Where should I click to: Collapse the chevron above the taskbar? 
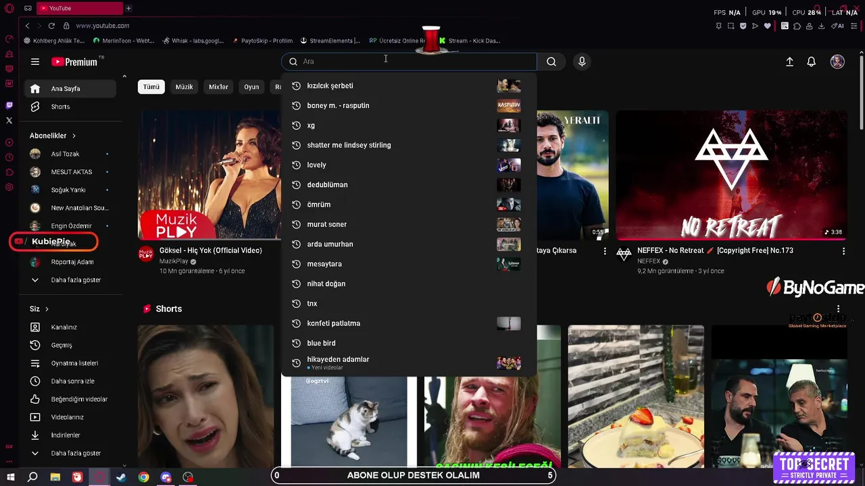click(124, 466)
